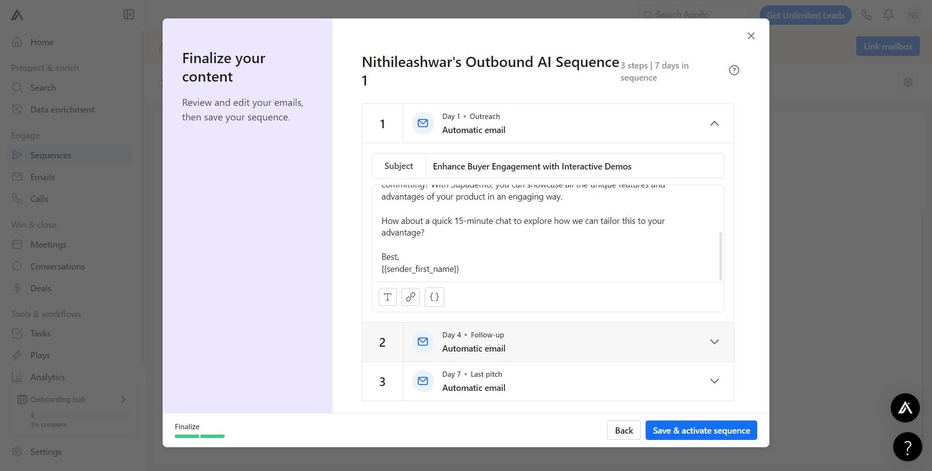Open dynamic variables with the curly braces icon
932x471 pixels.
[x=434, y=297]
